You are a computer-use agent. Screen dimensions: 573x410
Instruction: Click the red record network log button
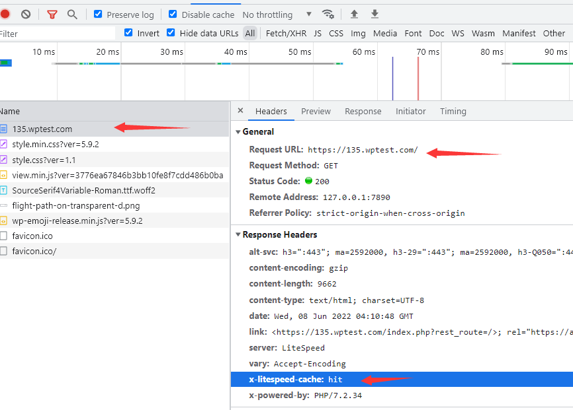pos(5,14)
